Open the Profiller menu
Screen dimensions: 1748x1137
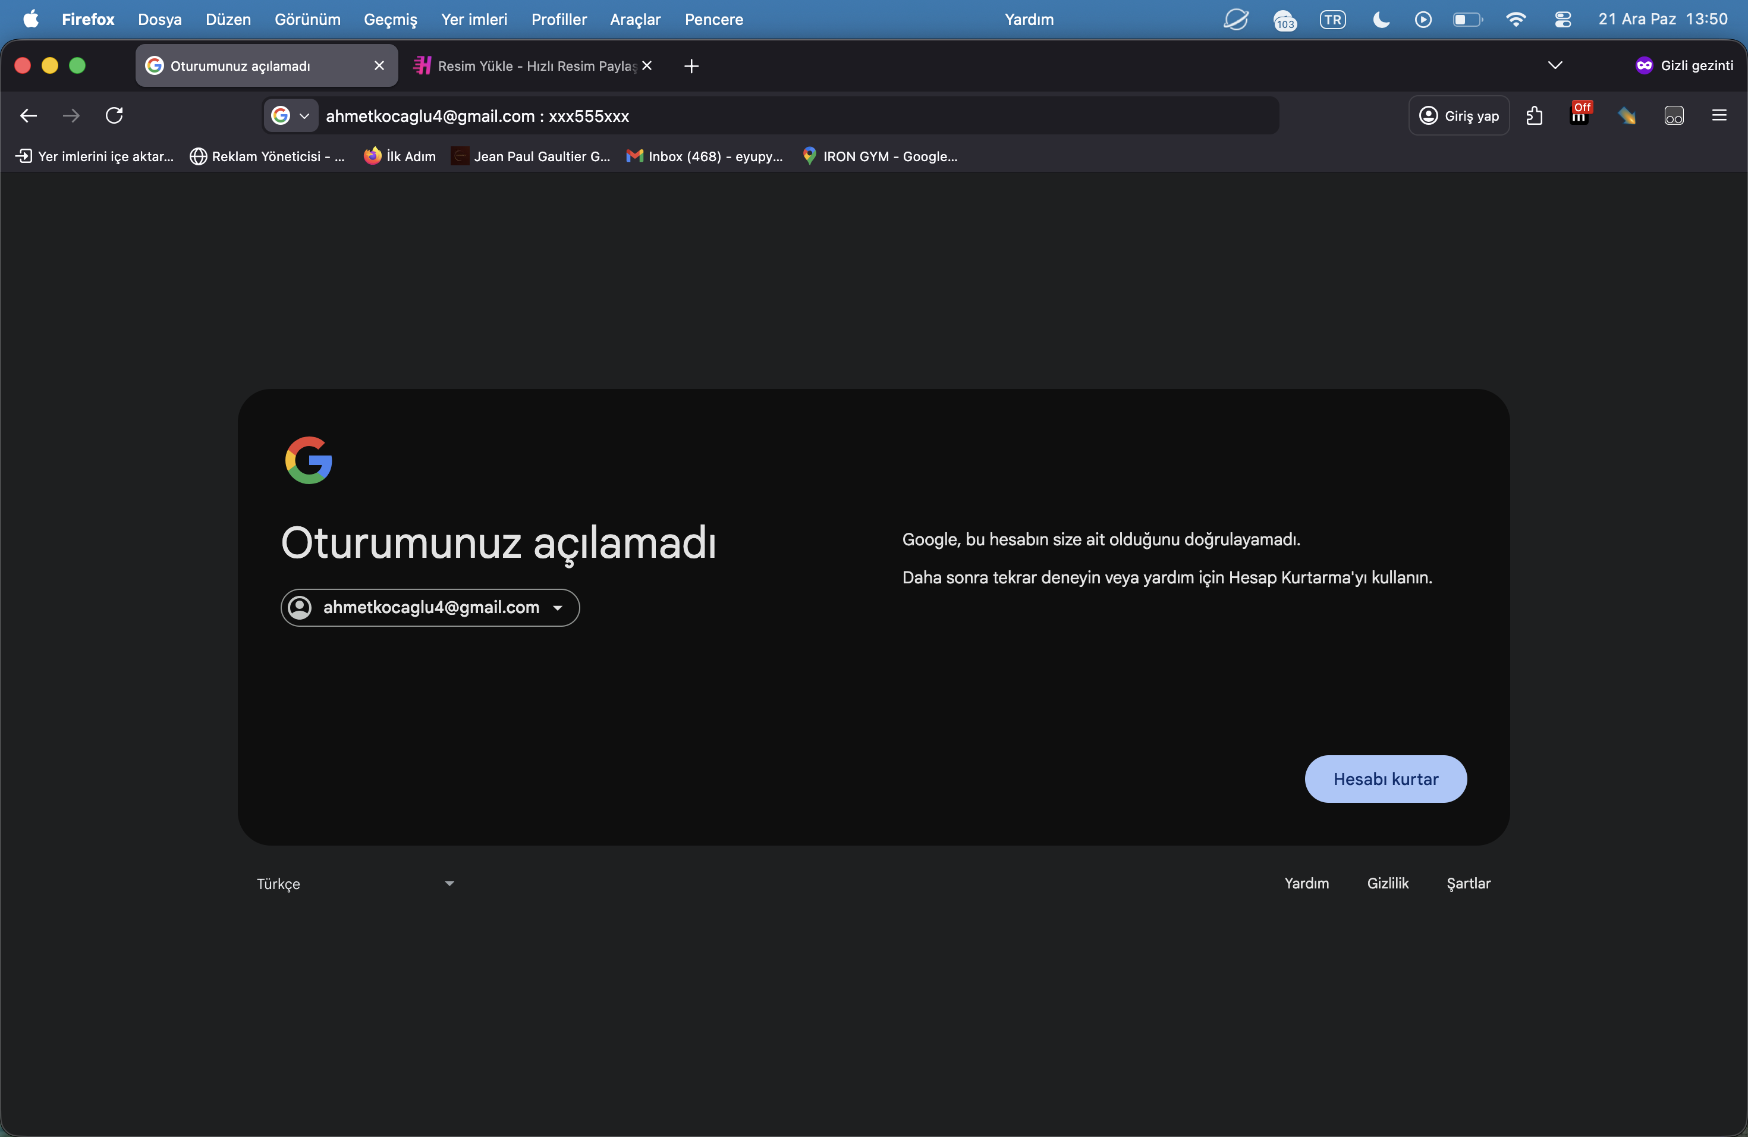(x=559, y=19)
